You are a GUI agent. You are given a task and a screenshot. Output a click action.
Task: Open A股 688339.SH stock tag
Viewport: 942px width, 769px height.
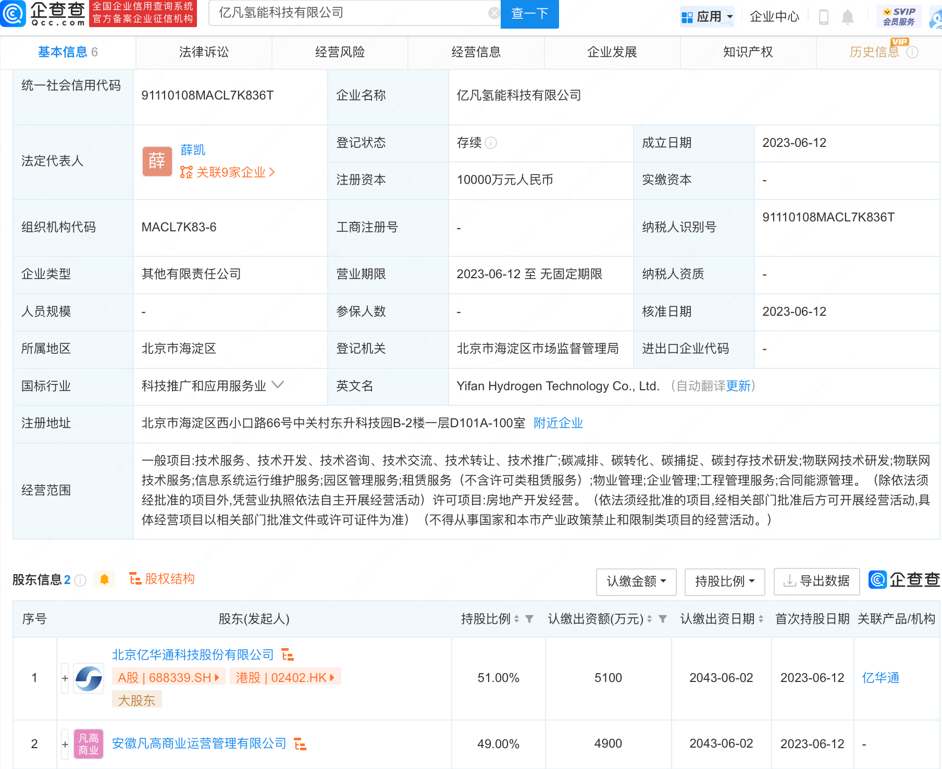coord(169,677)
